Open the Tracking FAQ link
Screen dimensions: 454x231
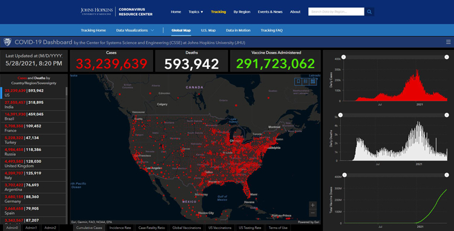click(x=271, y=30)
